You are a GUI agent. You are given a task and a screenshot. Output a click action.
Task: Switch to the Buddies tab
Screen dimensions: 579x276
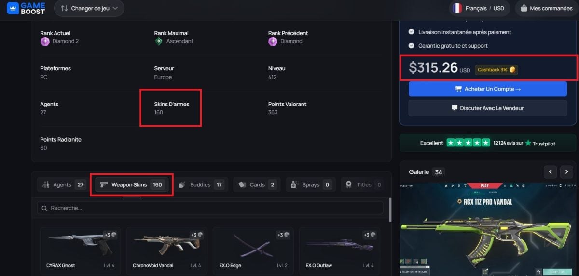[200, 184]
